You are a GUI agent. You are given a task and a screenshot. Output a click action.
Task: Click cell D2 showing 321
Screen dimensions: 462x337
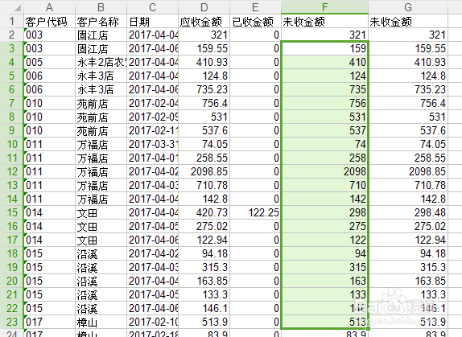204,35
